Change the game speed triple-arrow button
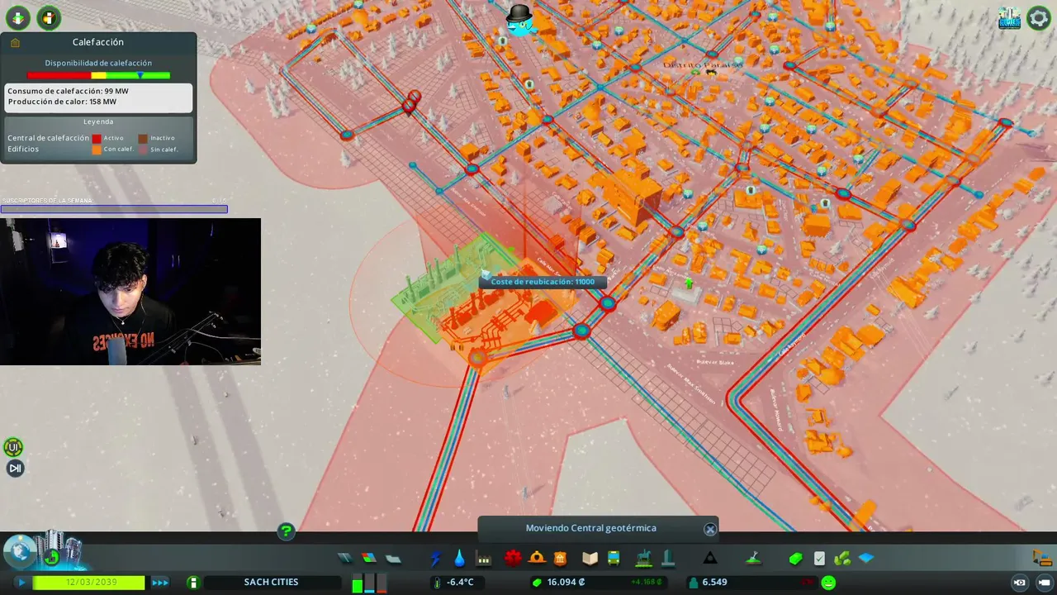1057x595 pixels. pyautogui.click(x=160, y=583)
